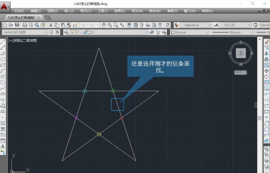Viewport: 270px width, 173px height.
Task: Open the Standard text style dropdown
Action: [x=195, y=25]
